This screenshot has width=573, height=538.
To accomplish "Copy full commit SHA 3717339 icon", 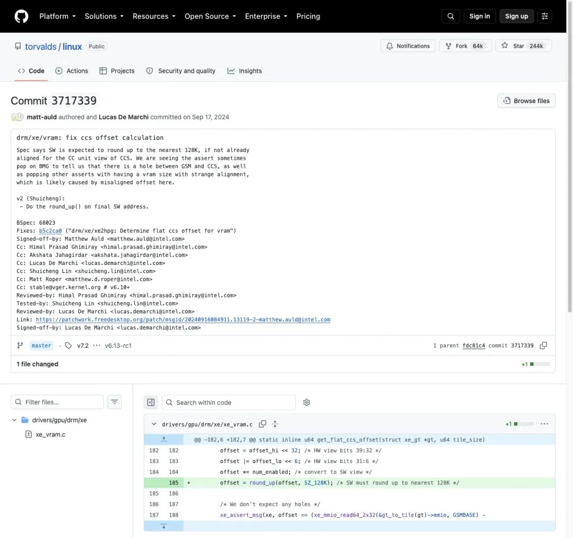I will point(543,346).
